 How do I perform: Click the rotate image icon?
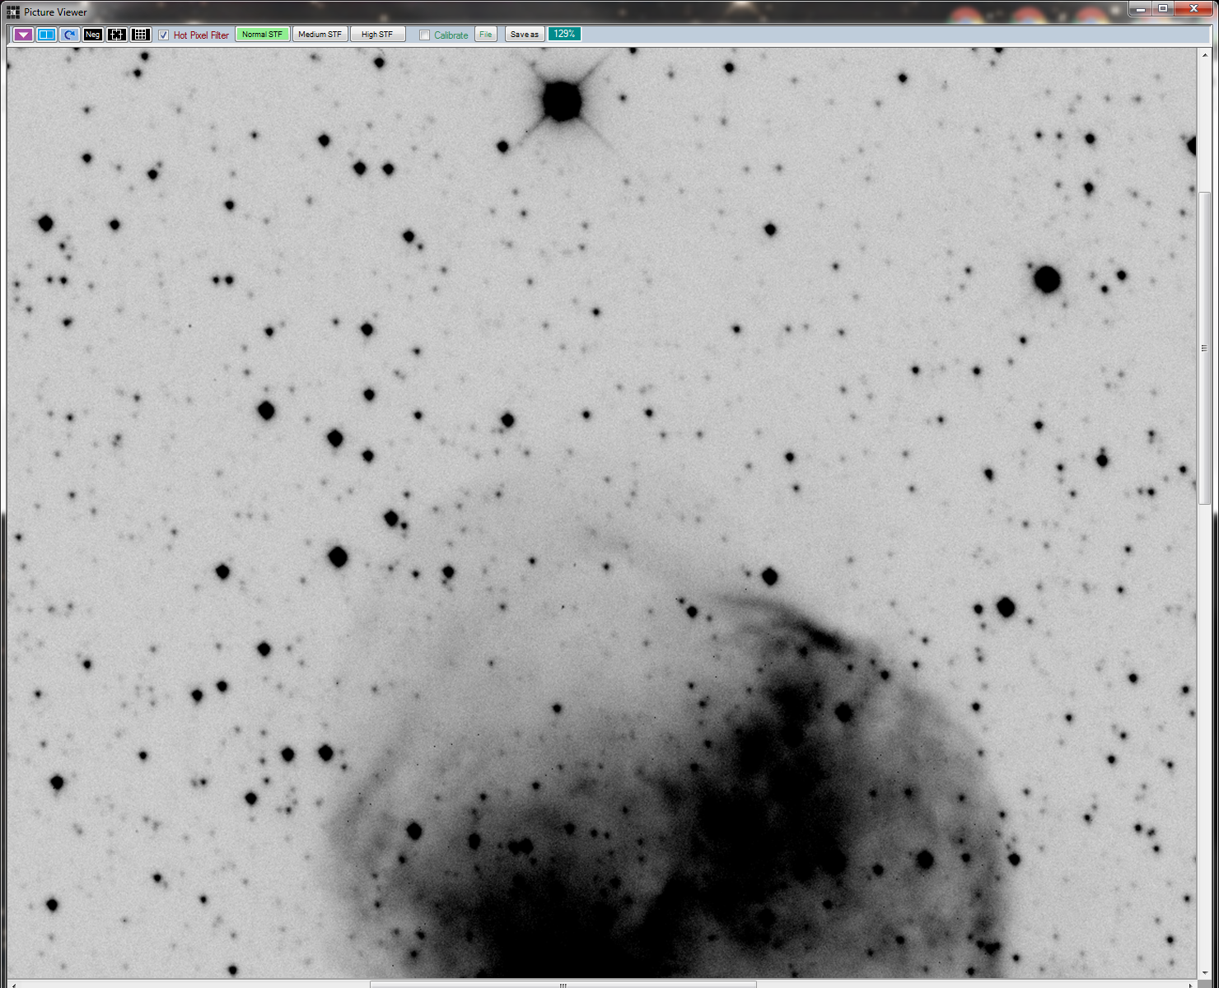[x=69, y=35]
